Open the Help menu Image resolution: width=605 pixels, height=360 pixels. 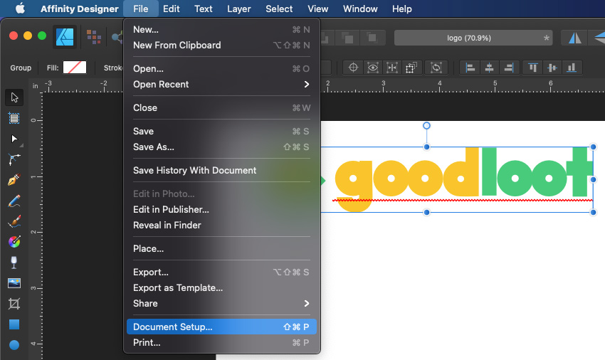[402, 9]
